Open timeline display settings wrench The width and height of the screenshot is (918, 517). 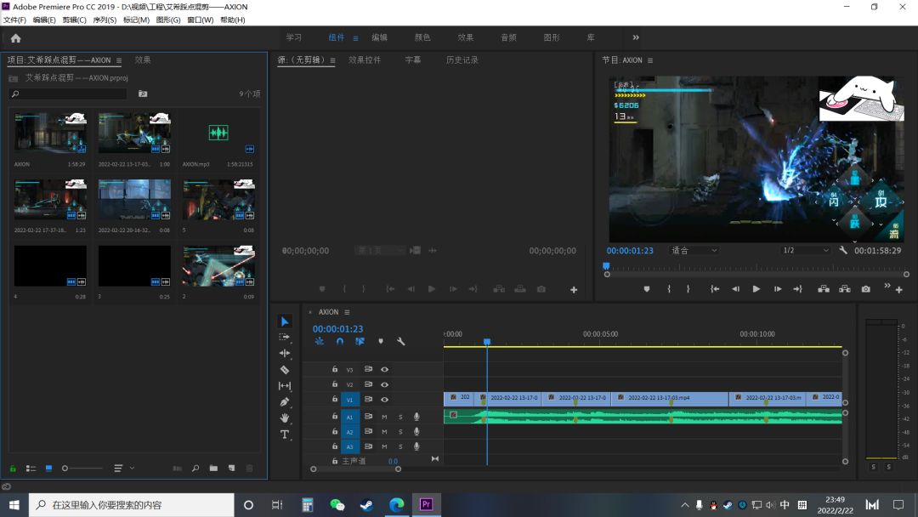click(401, 341)
